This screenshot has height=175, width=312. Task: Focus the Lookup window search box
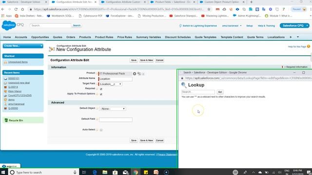coord(198,92)
